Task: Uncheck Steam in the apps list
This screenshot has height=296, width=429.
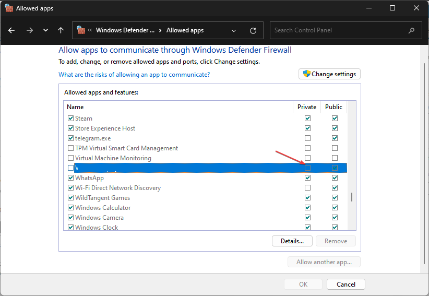Action: (x=71, y=119)
